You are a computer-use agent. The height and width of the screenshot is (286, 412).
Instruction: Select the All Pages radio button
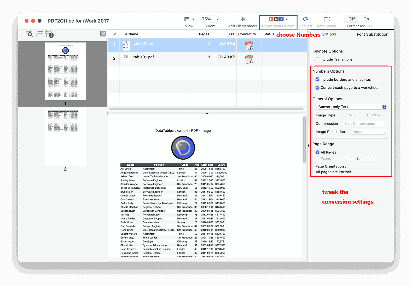(317, 152)
